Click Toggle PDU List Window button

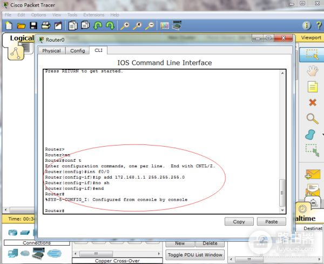click(195, 254)
